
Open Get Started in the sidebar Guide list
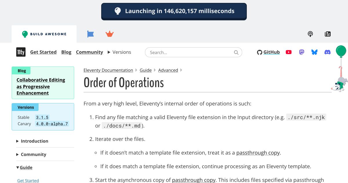point(28,180)
